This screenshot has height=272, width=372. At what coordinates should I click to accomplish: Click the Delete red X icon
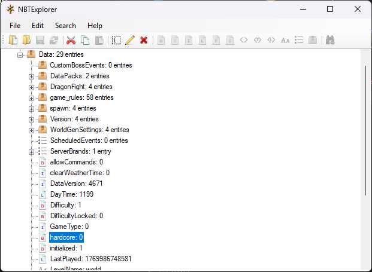tap(144, 40)
